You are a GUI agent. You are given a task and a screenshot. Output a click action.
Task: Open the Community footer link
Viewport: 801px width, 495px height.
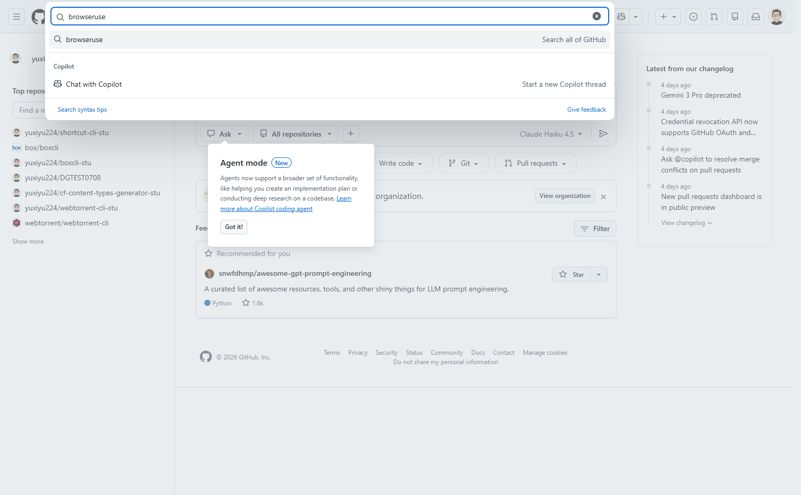pos(447,353)
